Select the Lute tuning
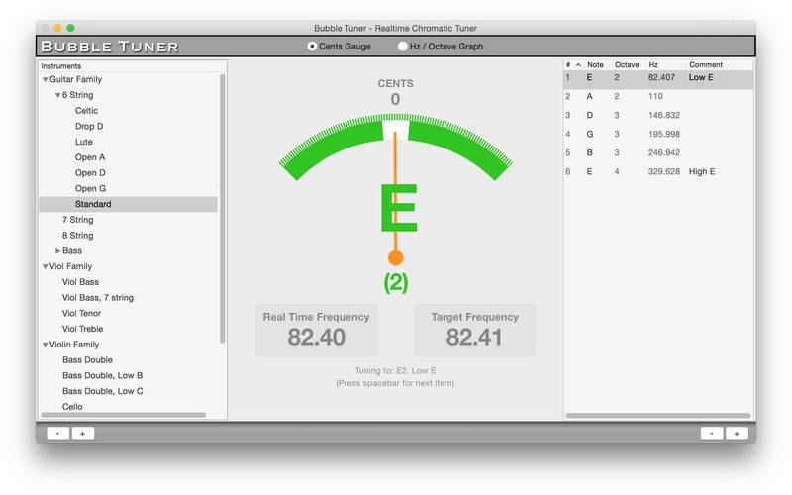This screenshot has height=495, width=792. (84, 142)
